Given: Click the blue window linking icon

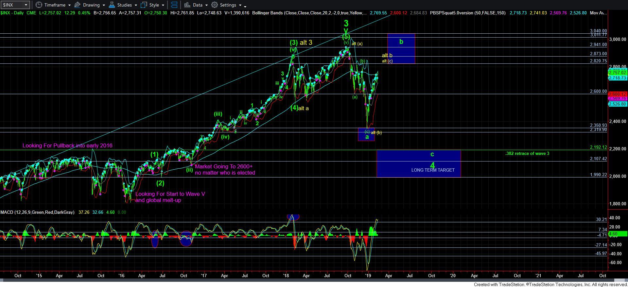Looking at the screenshot, I should [x=174, y=5].
